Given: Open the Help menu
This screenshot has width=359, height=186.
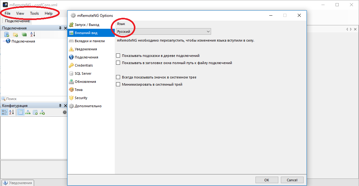Looking at the screenshot, I should click(48, 13).
